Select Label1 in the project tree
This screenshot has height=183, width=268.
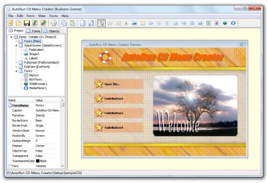(34, 58)
